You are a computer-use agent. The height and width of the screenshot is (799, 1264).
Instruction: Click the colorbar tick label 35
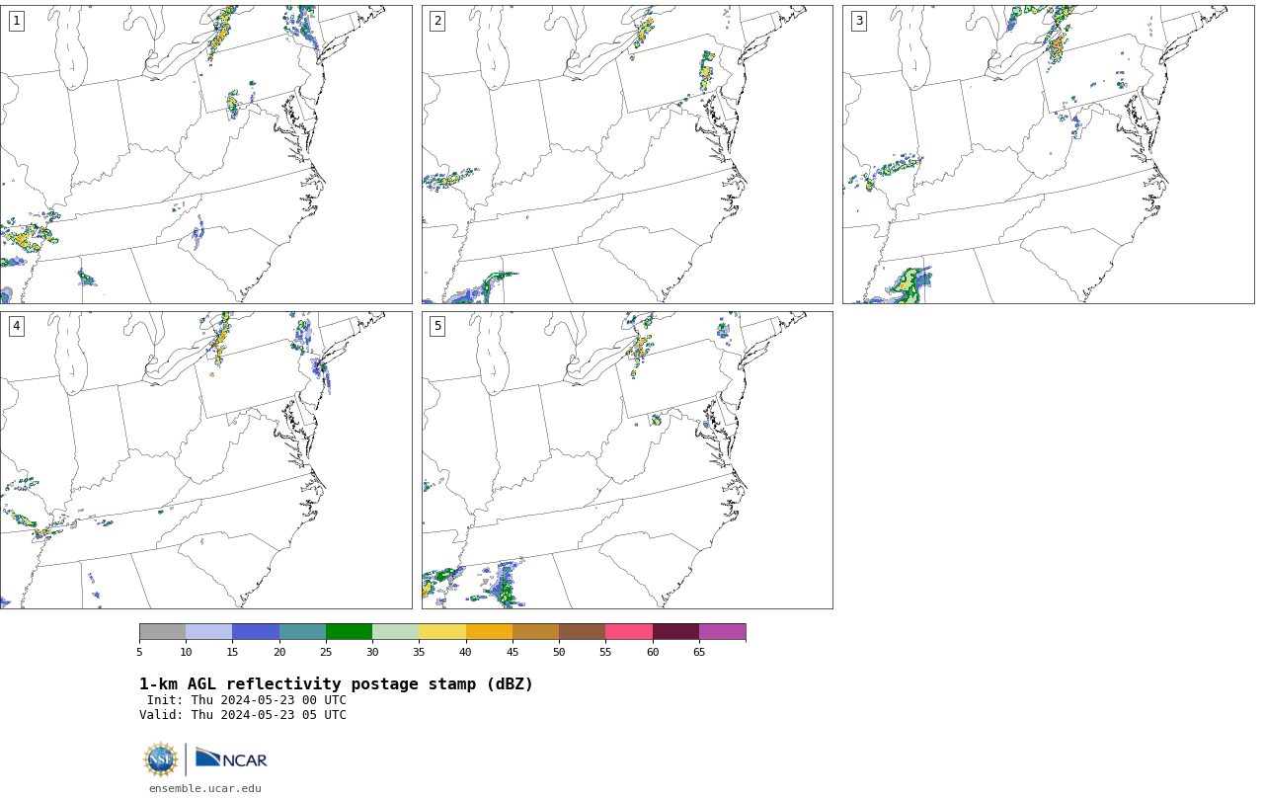click(419, 653)
